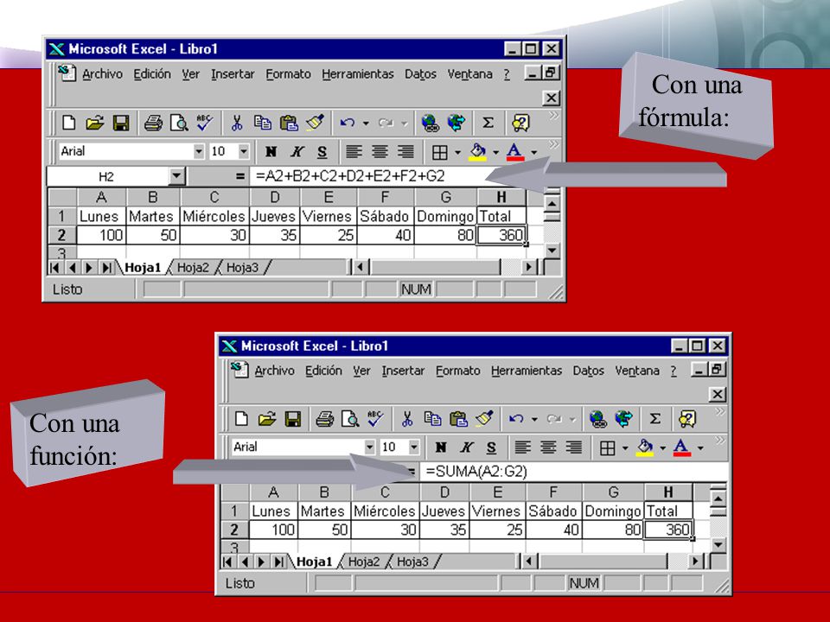830x622 pixels.
Task: Open font size 10 dropdown in top window
Action: click(x=244, y=152)
